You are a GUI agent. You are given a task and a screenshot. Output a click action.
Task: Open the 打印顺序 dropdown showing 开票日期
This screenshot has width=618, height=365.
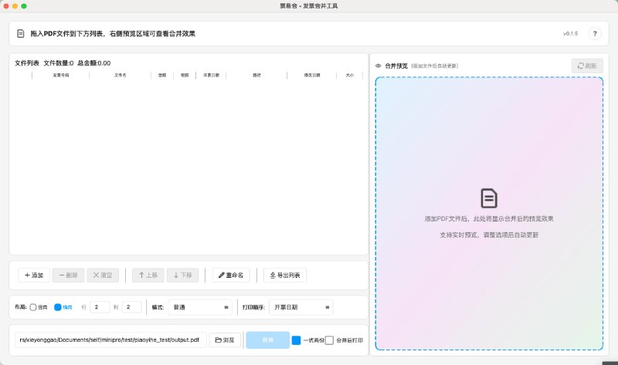301,307
